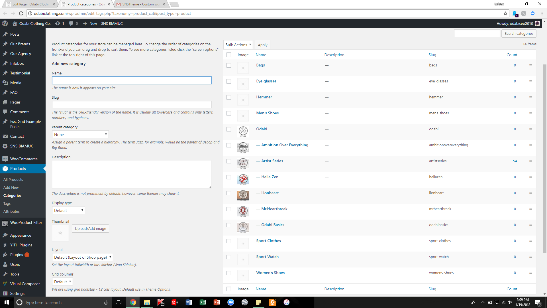The image size is (547, 308).
Task: Click the updates refresh icon in admin bar
Action: pyautogui.click(x=58, y=23)
